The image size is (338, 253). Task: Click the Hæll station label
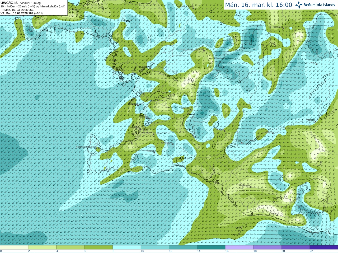tap(239, 141)
